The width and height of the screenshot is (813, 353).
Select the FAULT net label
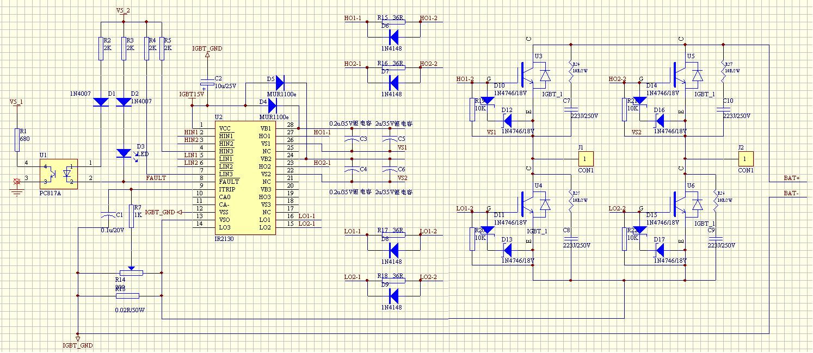(x=157, y=178)
